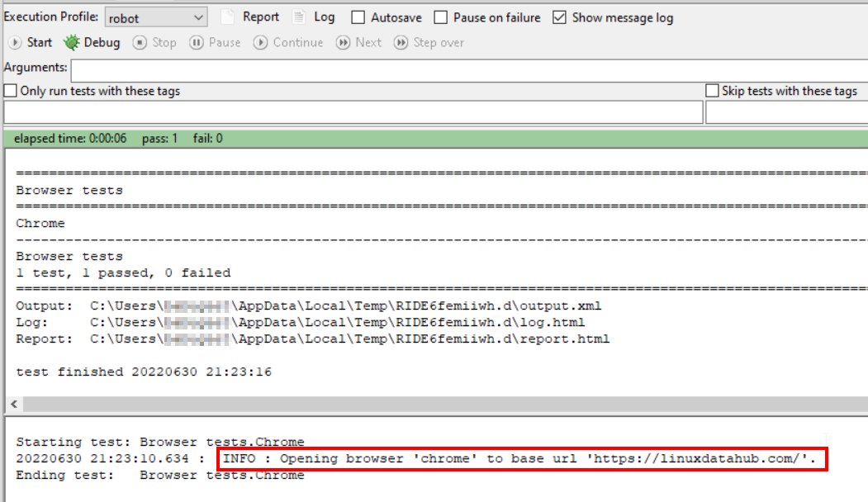Open the Log document icon
The image size is (868, 502).
[x=299, y=17]
